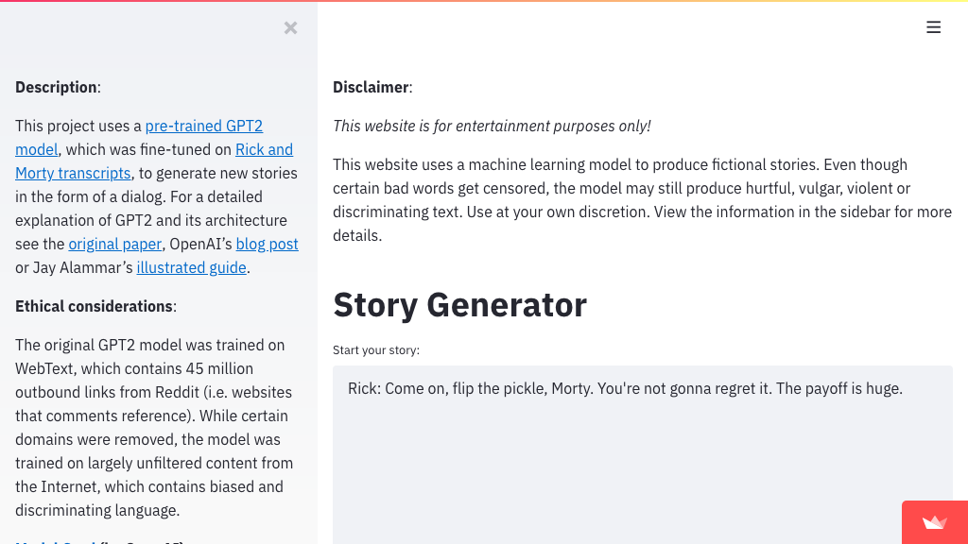Click the Ethical considerations heading
This screenshot has width=968, height=544.
coord(95,307)
